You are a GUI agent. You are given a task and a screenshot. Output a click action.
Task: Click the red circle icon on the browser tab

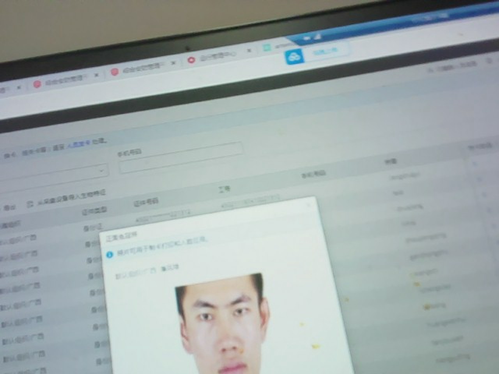tap(191, 60)
